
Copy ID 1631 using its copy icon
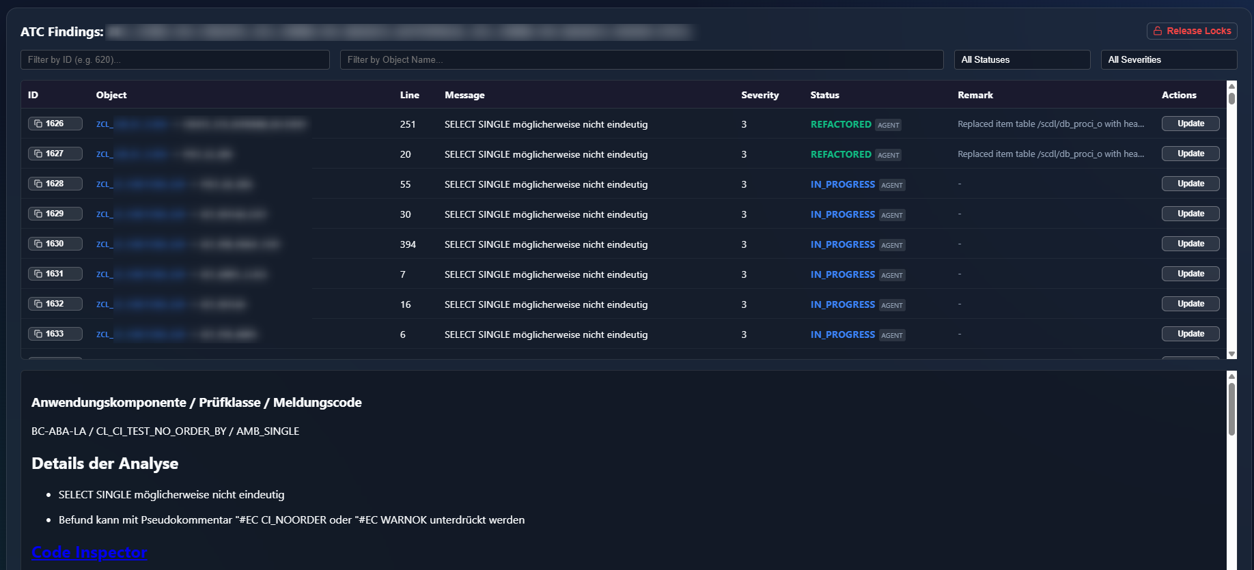click(38, 274)
